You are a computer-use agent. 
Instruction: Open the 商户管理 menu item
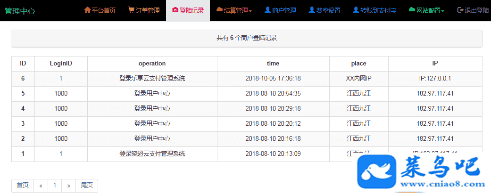click(284, 10)
